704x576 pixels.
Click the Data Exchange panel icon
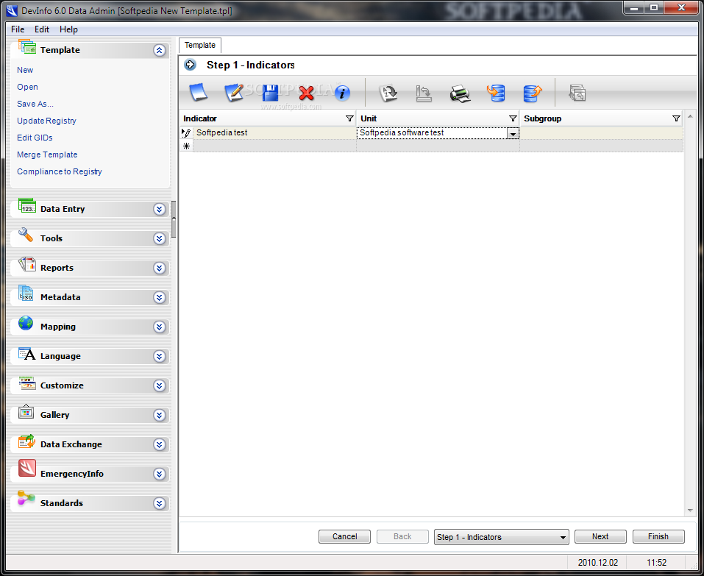point(27,441)
